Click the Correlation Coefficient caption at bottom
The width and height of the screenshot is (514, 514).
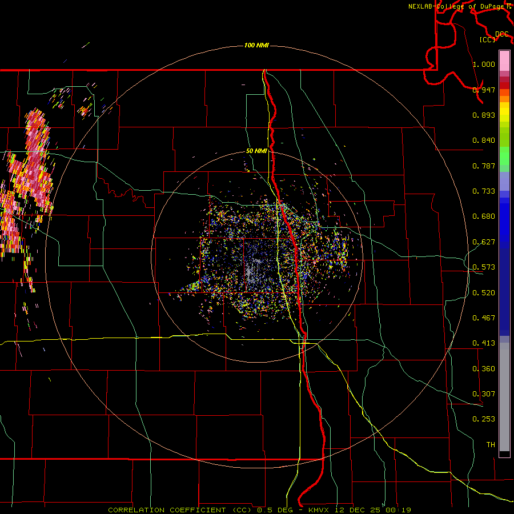pos(259,510)
